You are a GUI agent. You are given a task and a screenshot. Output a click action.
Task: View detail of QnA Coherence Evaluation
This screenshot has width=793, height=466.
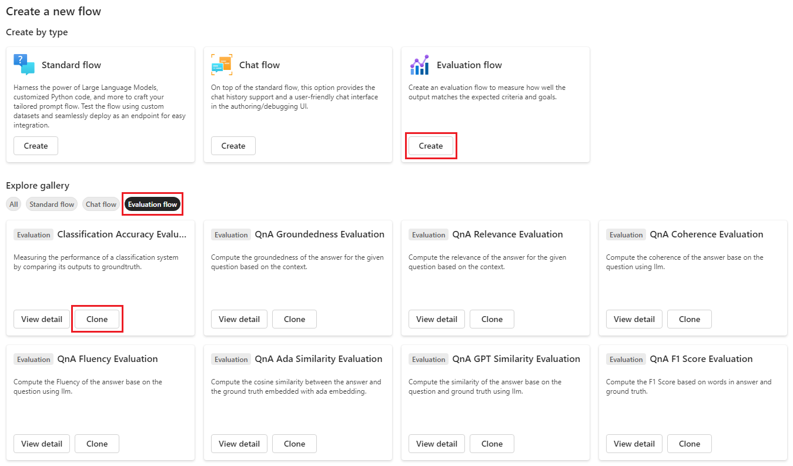point(634,319)
